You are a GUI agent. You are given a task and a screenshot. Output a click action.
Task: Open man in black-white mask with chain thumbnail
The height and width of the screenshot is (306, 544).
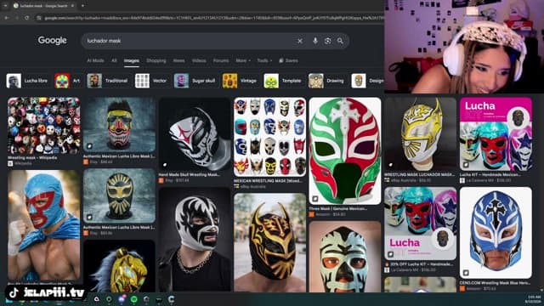tap(195, 240)
